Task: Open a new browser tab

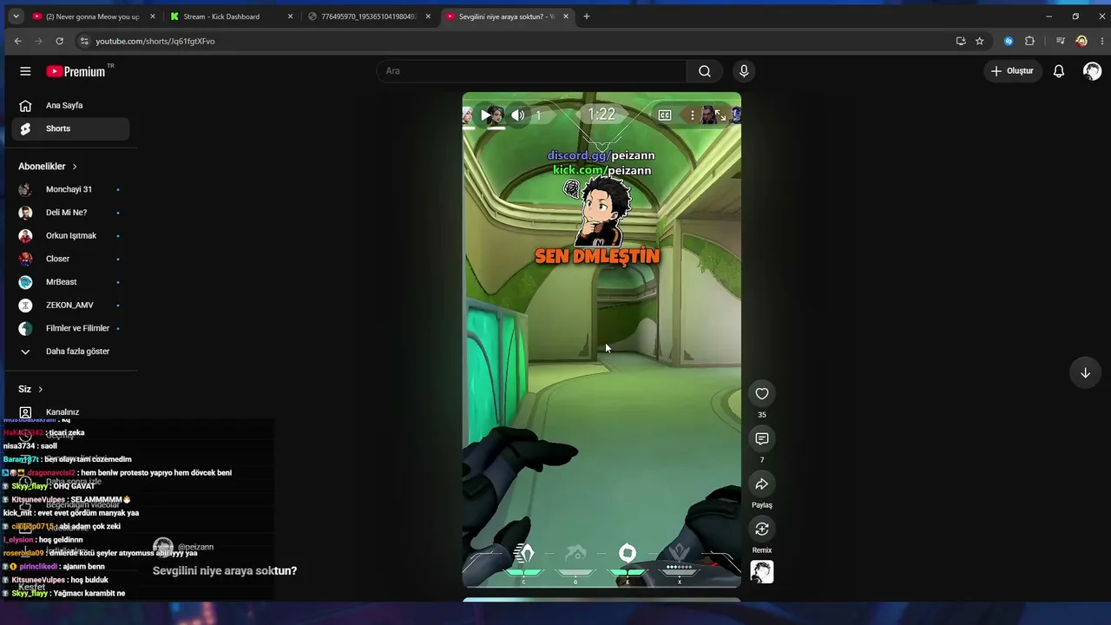Action: pos(587,16)
